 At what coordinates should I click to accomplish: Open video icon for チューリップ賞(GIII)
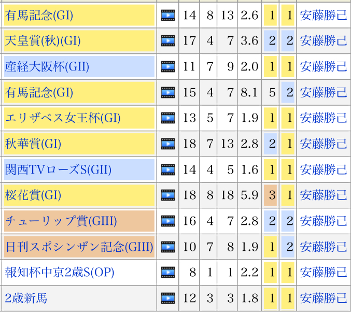167,221
